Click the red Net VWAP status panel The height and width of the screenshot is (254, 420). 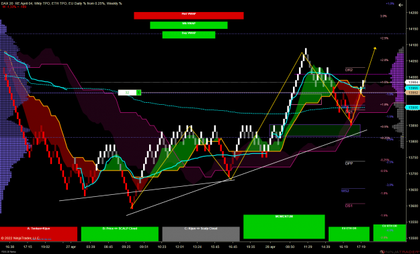[189, 15]
